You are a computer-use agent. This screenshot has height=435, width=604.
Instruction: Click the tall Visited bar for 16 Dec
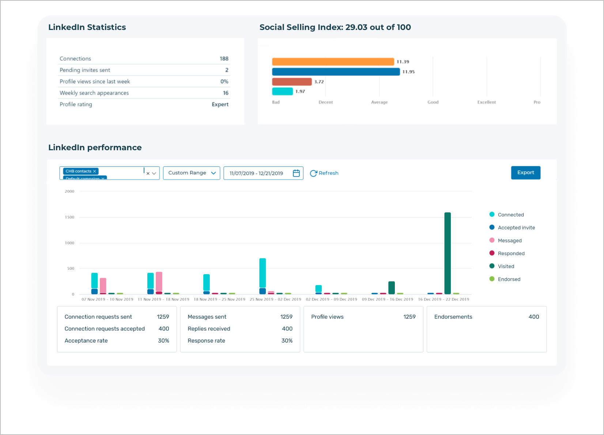[447, 253]
